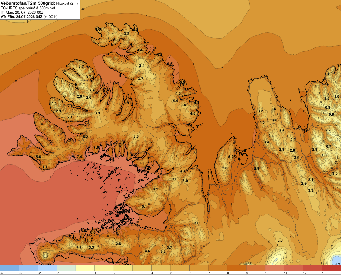Click the '1.5' temperature value on the map
This screenshot has height=275, width=341.
327,98
